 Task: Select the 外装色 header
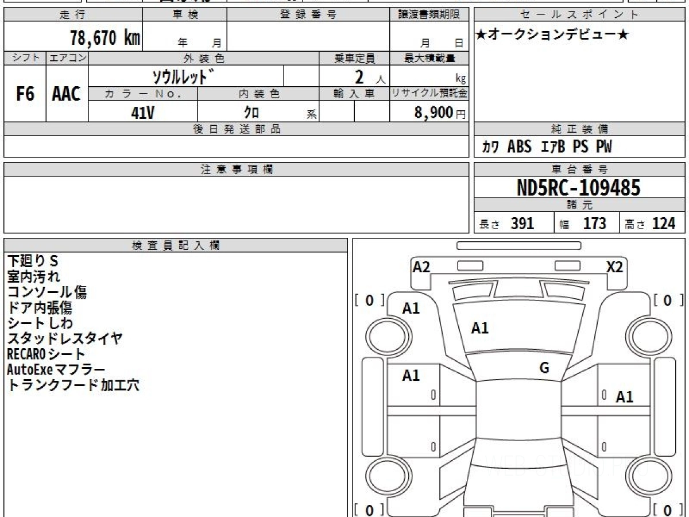pyautogui.click(x=204, y=58)
